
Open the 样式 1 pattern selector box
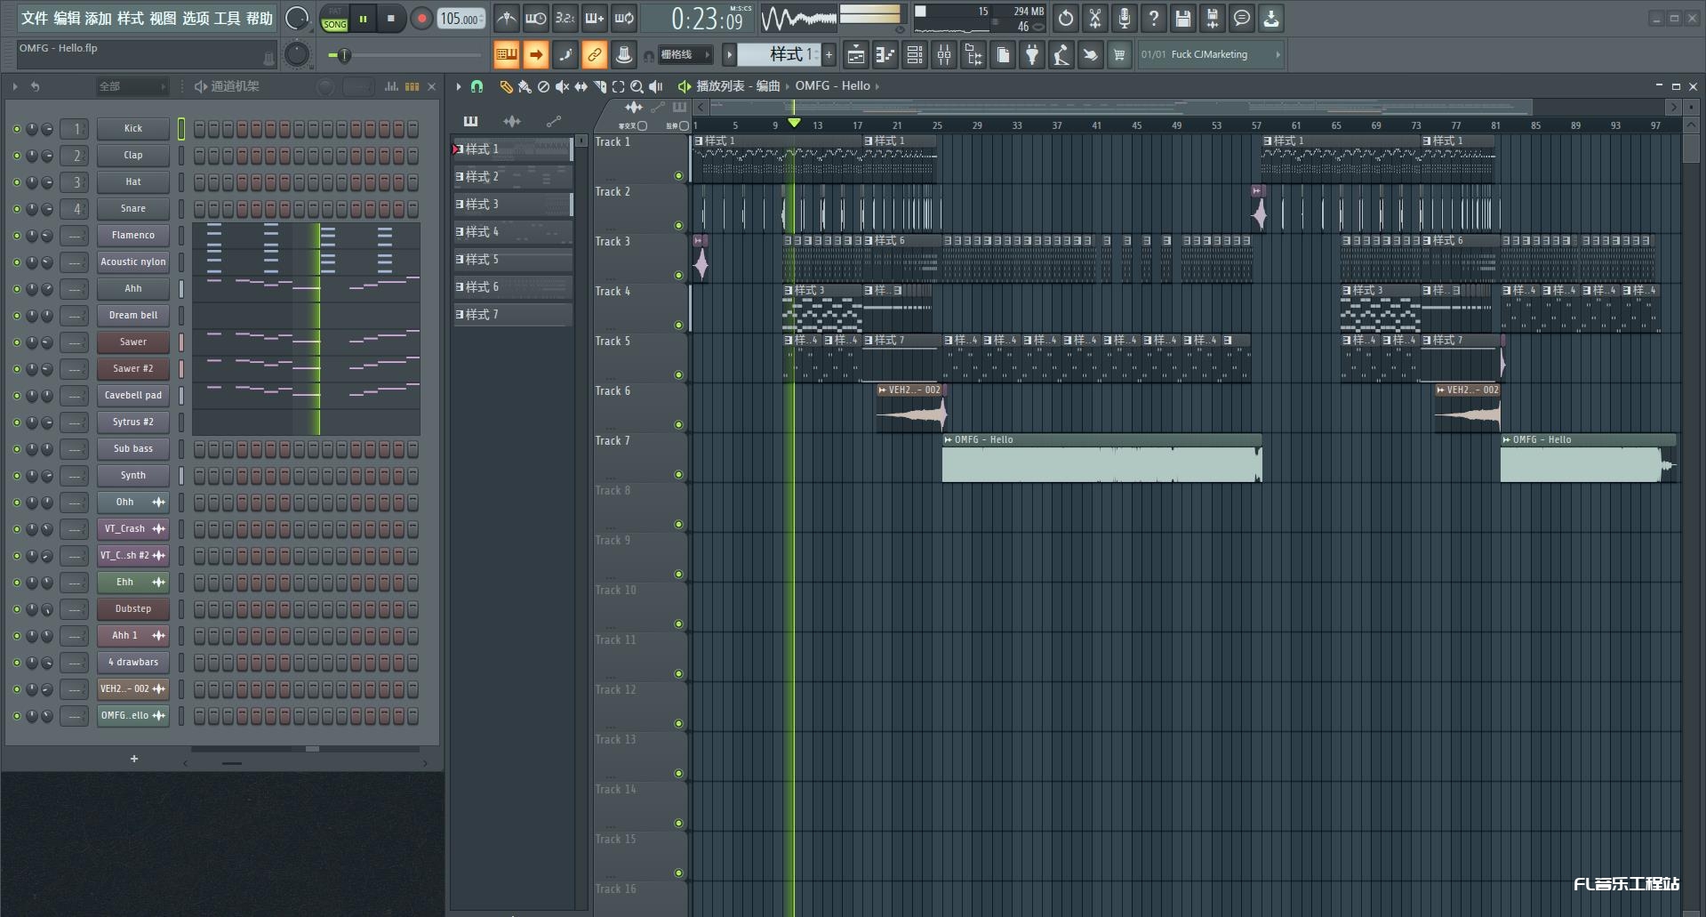coord(780,55)
